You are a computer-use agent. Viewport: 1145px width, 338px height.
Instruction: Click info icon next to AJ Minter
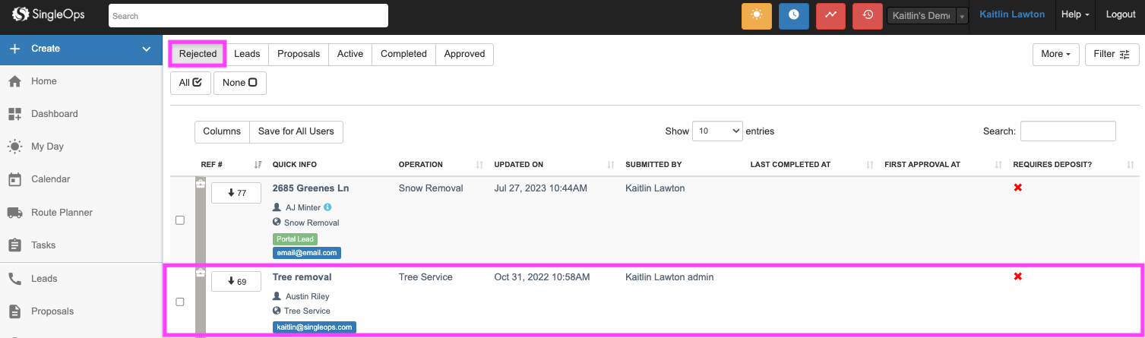pyautogui.click(x=327, y=207)
